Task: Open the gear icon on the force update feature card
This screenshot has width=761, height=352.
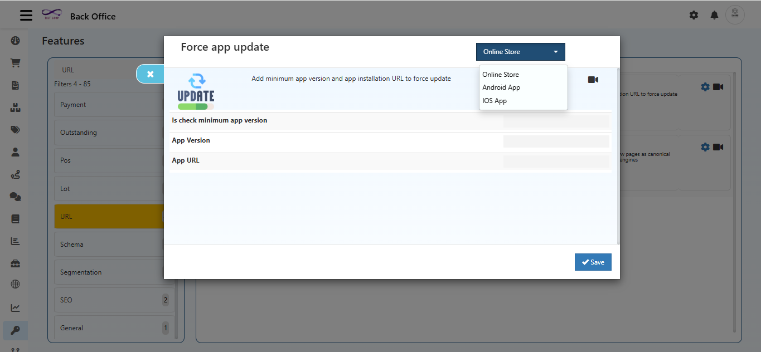Action: pos(705,86)
